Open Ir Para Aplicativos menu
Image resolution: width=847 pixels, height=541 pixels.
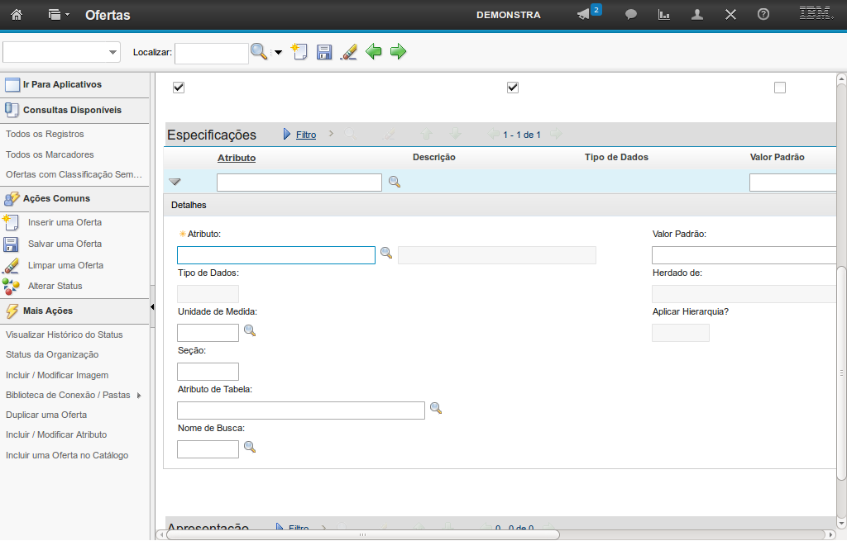pyautogui.click(x=62, y=84)
